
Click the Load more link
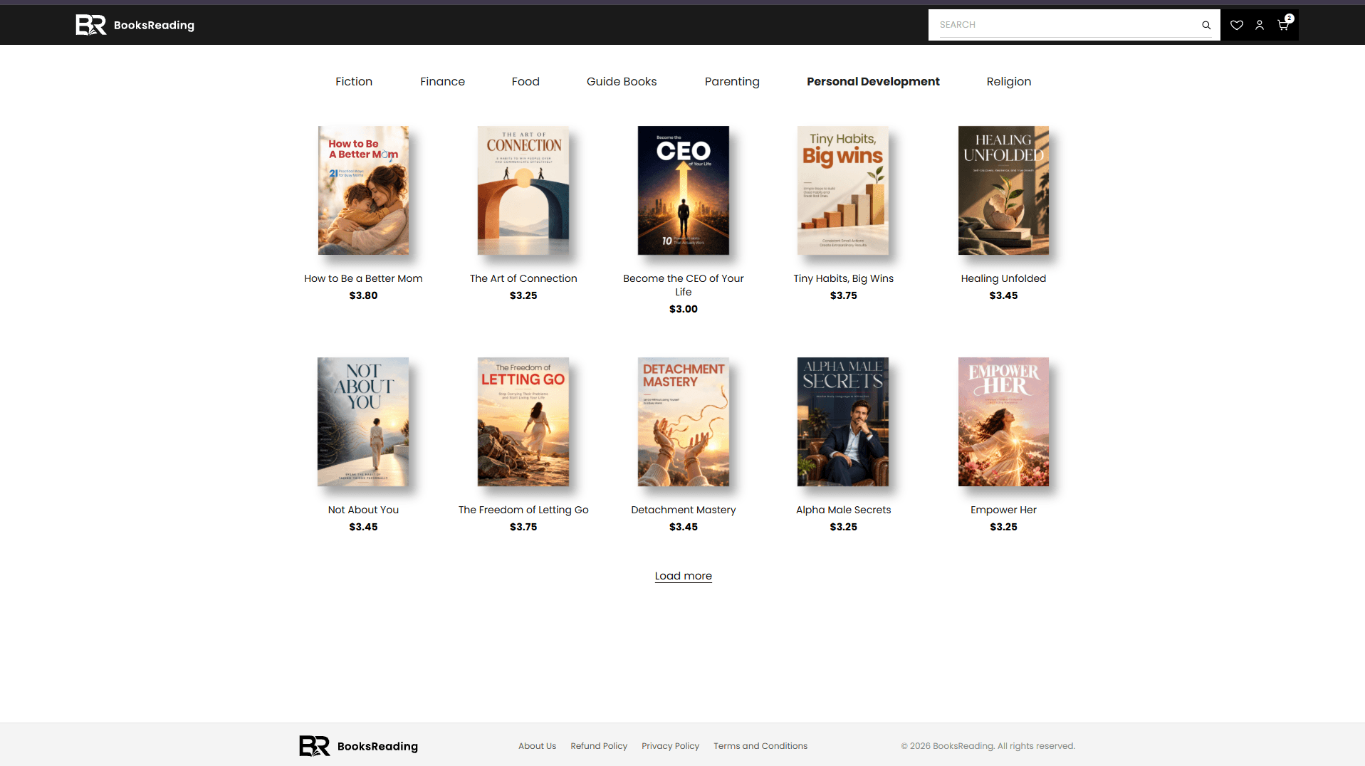coord(684,576)
